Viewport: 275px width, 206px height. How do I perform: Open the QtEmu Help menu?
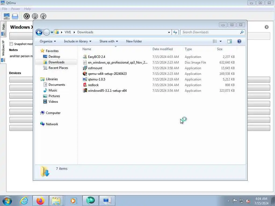pos(27,9)
